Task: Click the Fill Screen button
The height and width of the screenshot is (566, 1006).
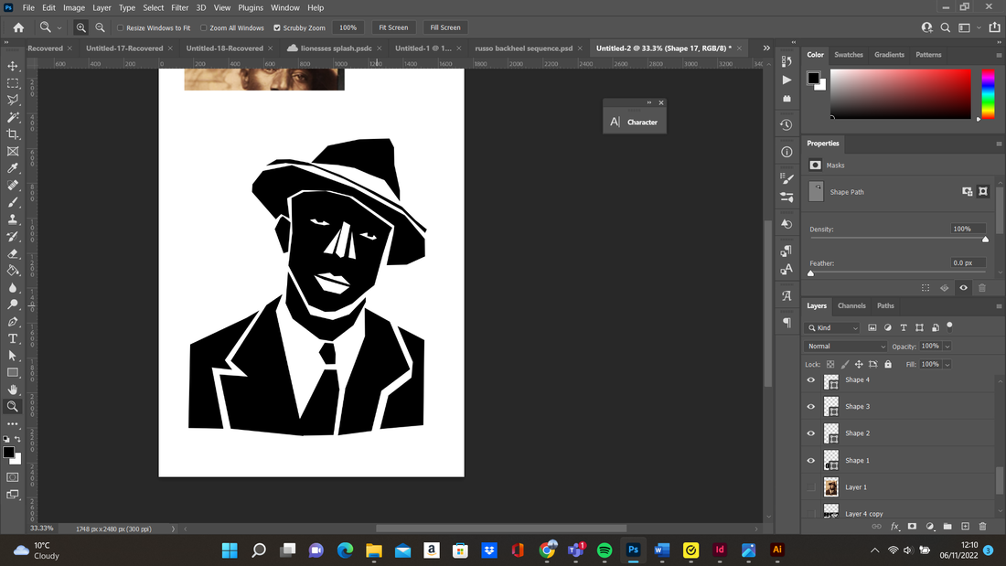Action: pyautogui.click(x=445, y=27)
